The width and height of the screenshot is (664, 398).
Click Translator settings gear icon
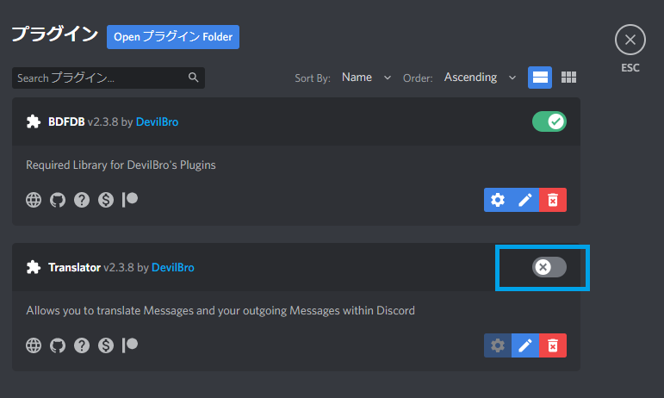[x=498, y=345]
